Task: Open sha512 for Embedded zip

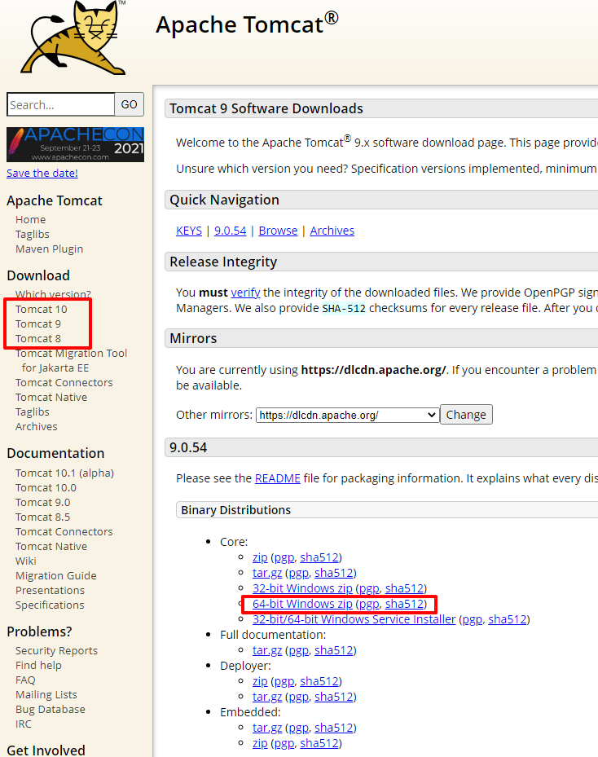Action: pyautogui.click(x=319, y=743)
